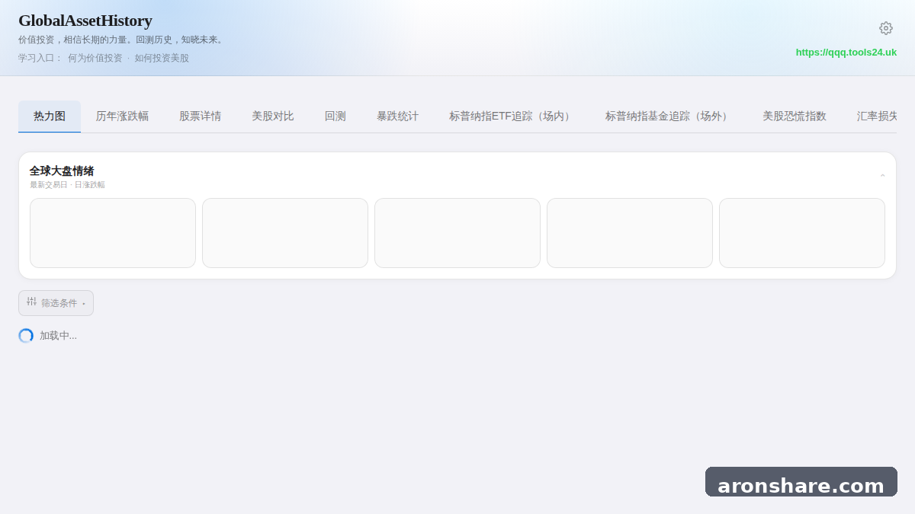Screen dimensions: 915x514
Task: Open the 股票详情 tab
Action: pyautogui.click(x=200, y=117)
